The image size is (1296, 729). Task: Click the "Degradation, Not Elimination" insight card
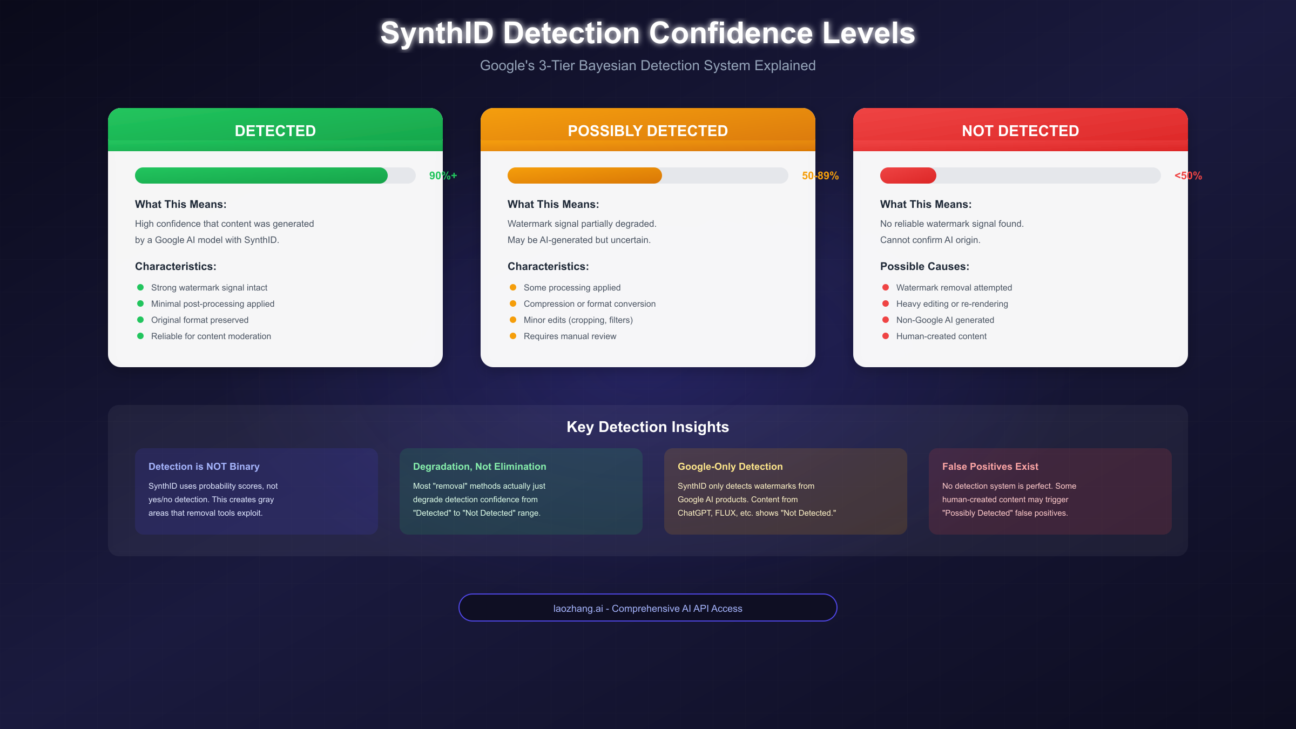[x=521, y=490]
